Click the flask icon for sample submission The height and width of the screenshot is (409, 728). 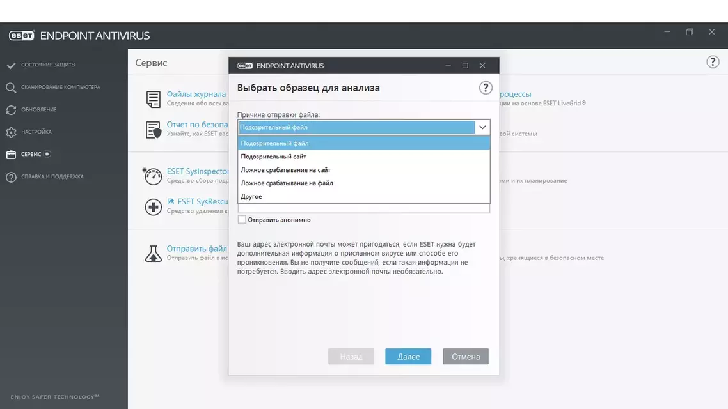click(154, 254)
